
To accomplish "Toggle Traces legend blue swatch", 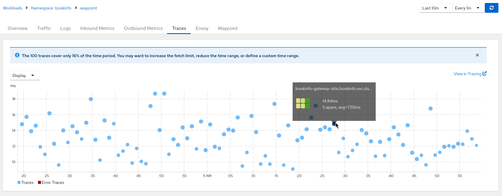I will [x=19, y=183].
